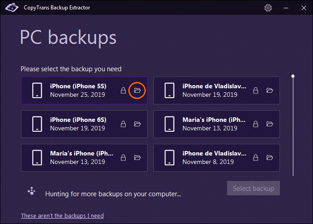
Task: Click lock icon on iPhone 6S backup
Action: (x=123, y=124)
